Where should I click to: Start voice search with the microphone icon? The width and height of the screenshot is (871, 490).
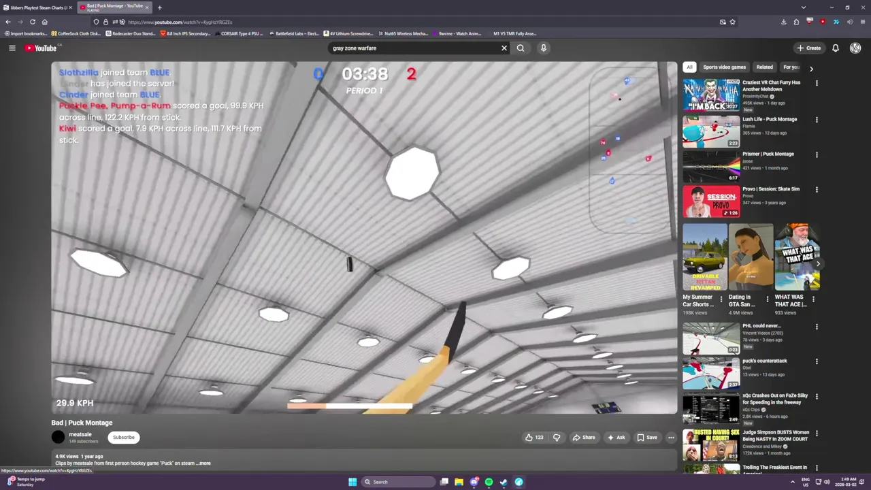pyautogui.click(x=543, y=48)
